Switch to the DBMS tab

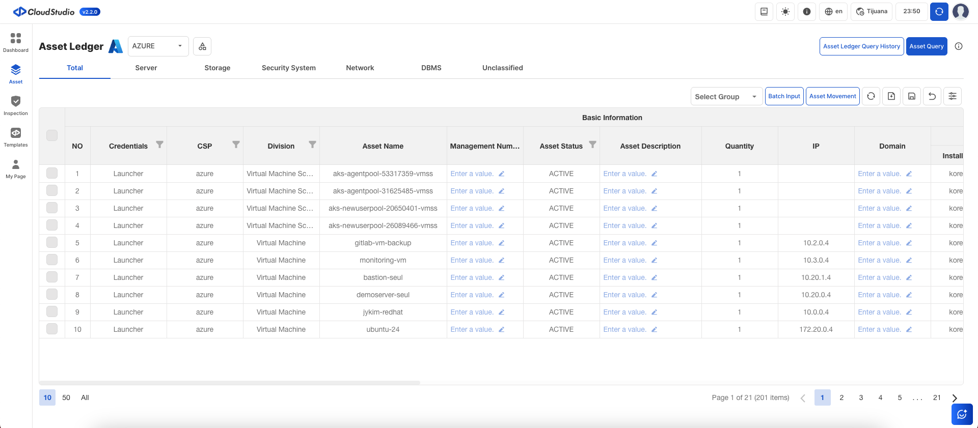click(x=431, y=68)
